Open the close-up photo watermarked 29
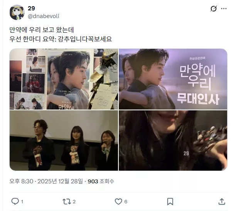 (x=173, y=141)
